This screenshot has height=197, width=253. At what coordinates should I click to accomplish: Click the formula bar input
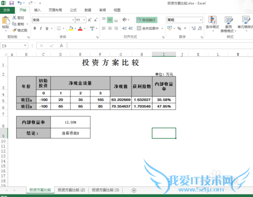[x=160, y=45]
